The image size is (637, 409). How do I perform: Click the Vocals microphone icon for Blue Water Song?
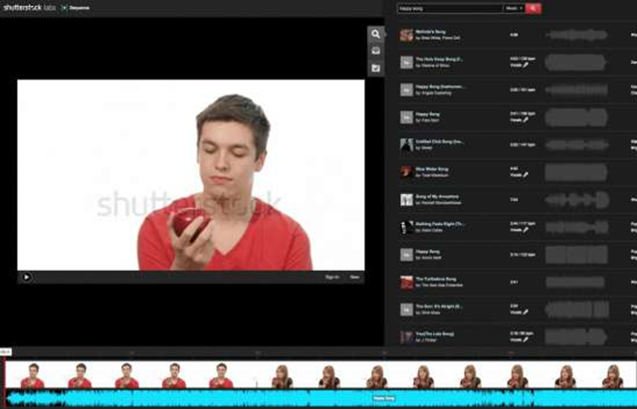pos(526,175)
